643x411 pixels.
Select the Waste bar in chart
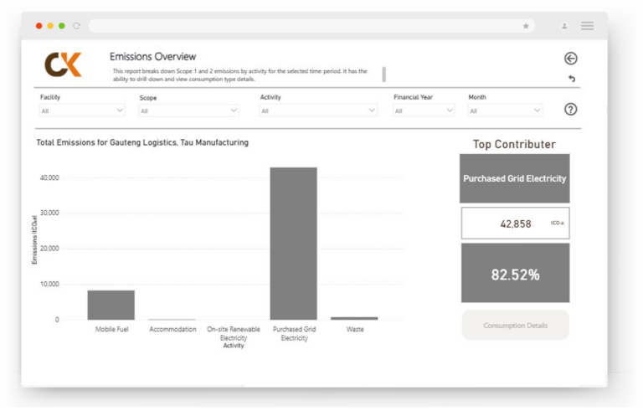click(x=354, y=318)
